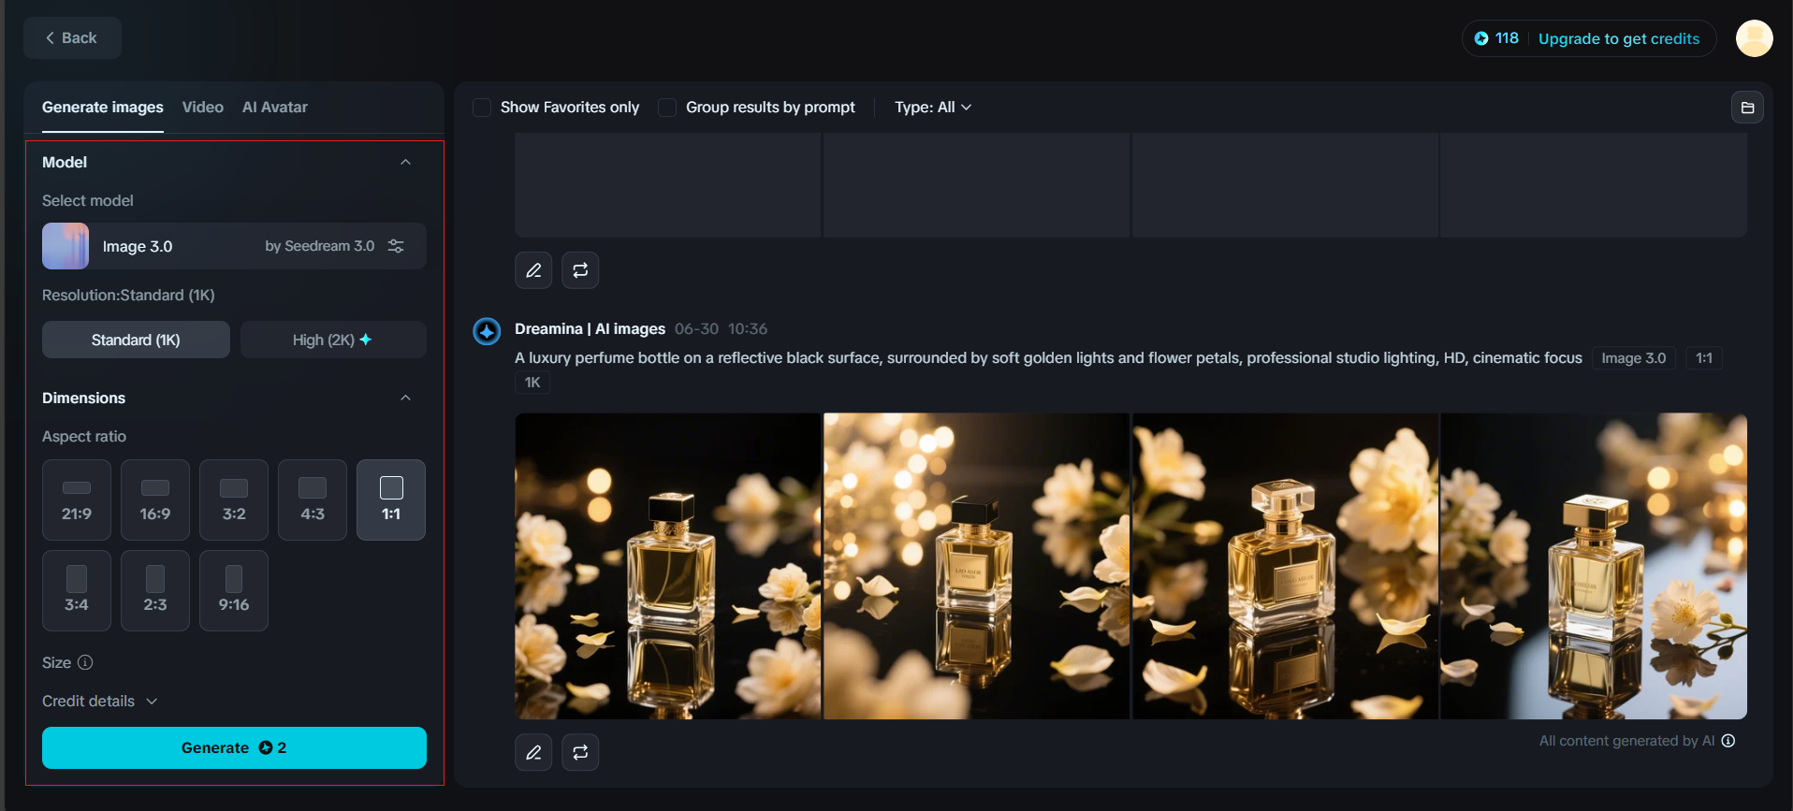Click the All content generated by AI notice
Viewport: 1793px width, 811px height.
1627,741
